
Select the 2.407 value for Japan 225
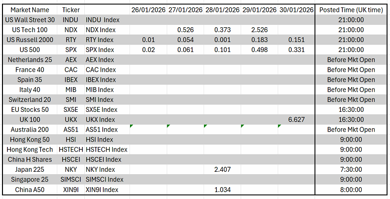point(222,169)
